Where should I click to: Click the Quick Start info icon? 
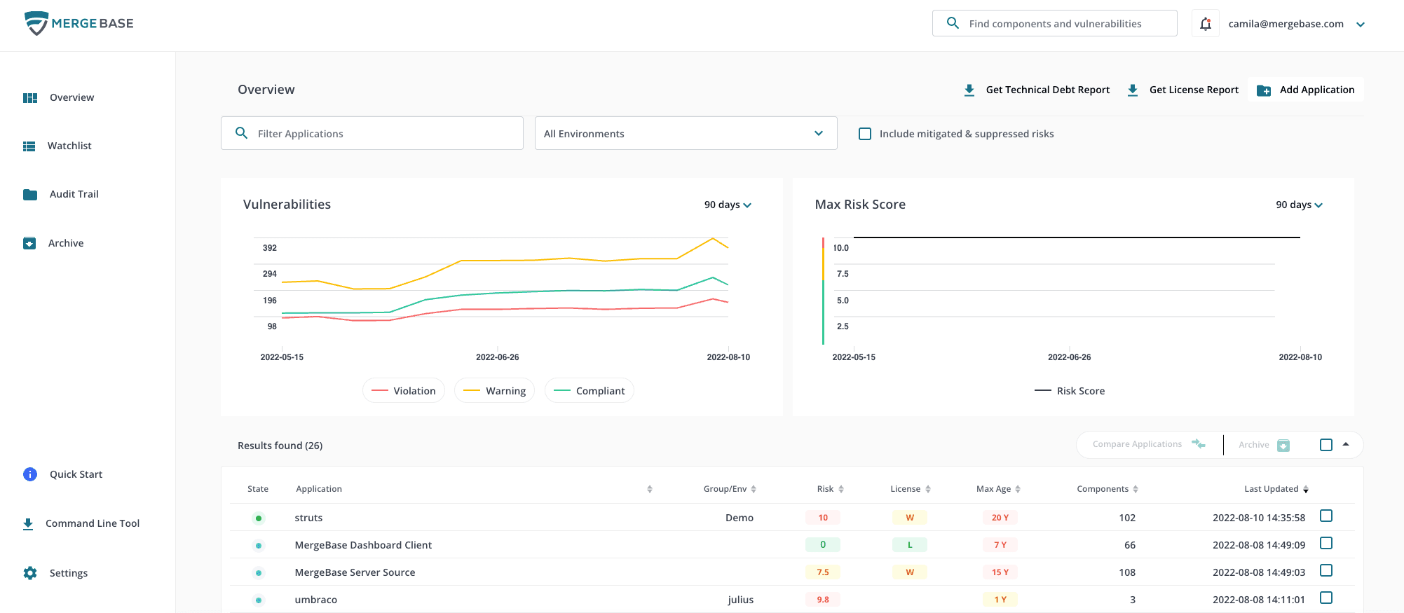point(30,474)
